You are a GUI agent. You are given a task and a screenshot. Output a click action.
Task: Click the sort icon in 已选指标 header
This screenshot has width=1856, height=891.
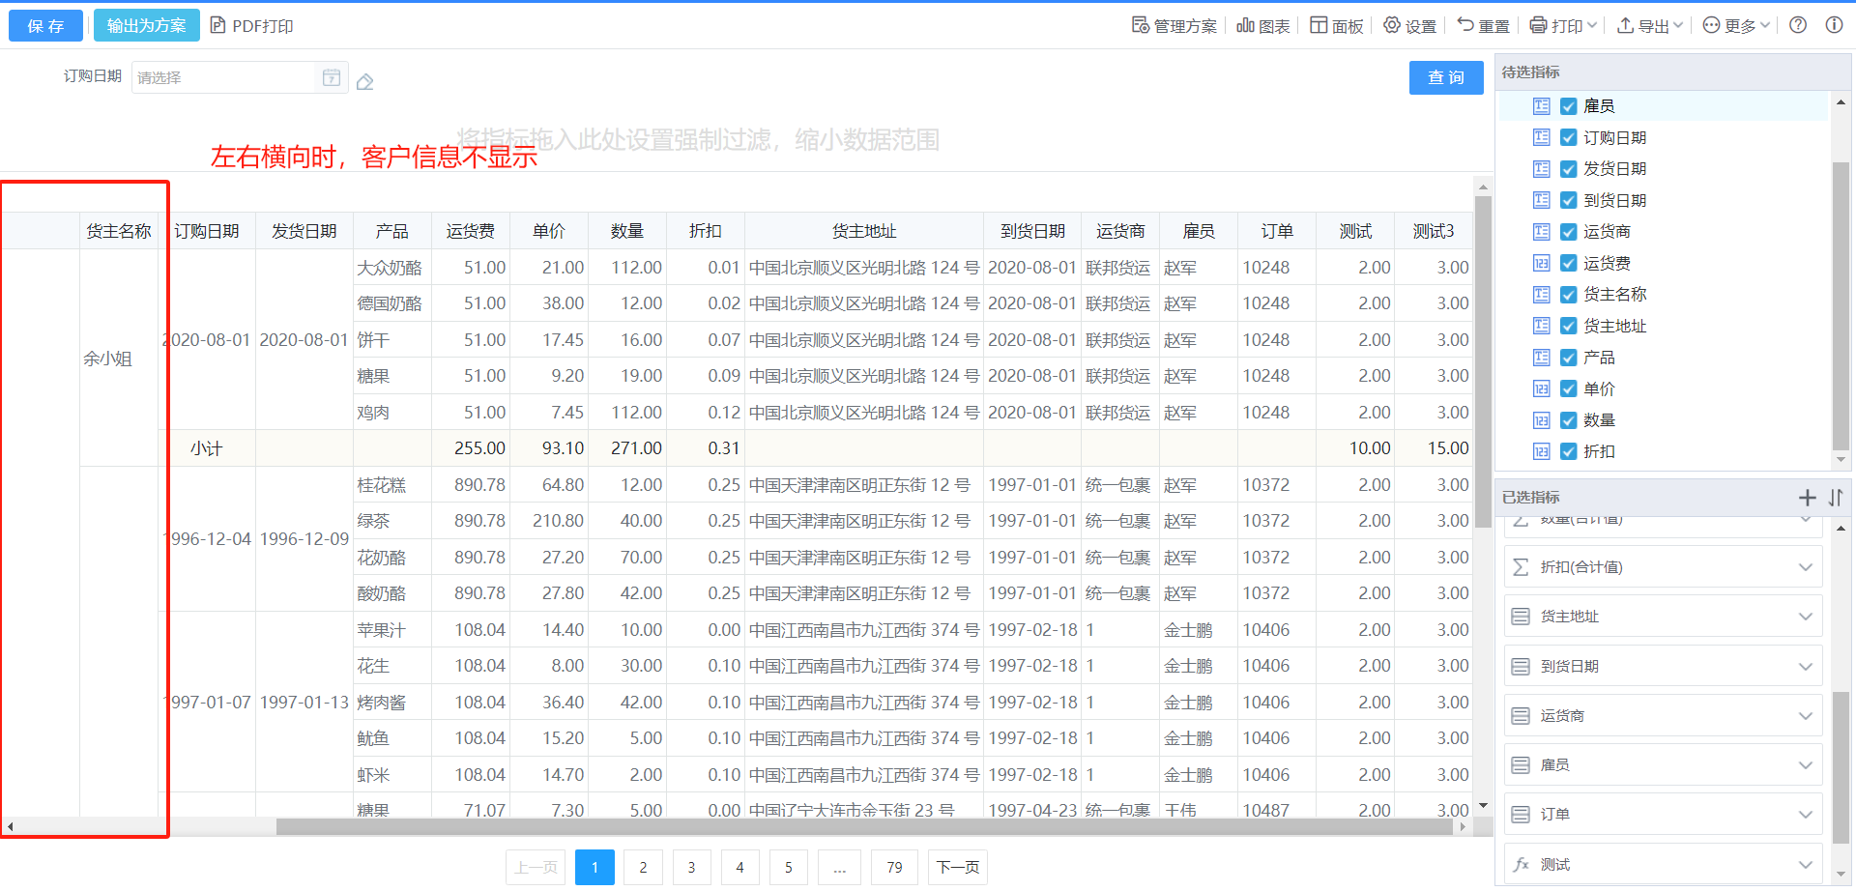pos(1836,498)
